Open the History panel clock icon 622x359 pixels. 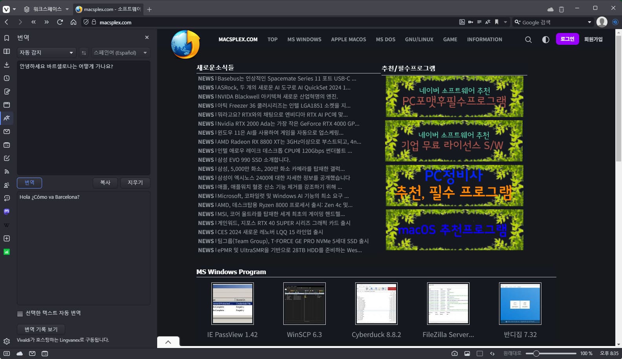(7, 78)
